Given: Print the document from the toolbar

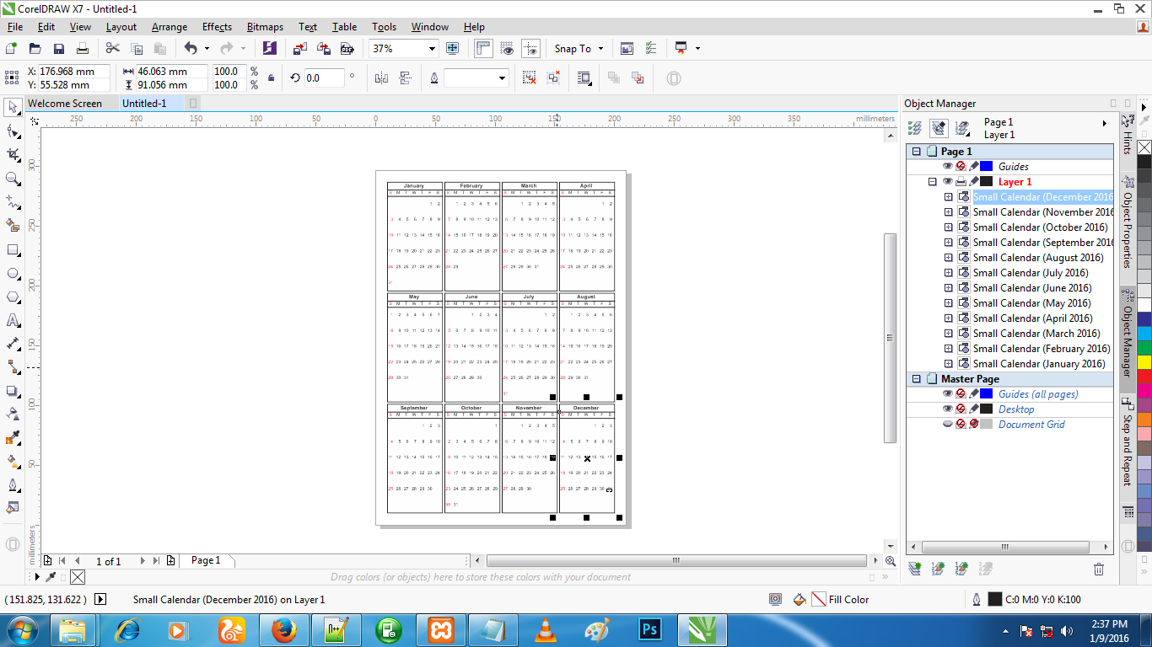Looking at the screenshot, I should click(83, 49).
